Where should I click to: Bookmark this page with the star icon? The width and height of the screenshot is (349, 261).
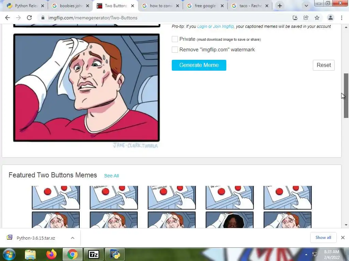[317, 18]
